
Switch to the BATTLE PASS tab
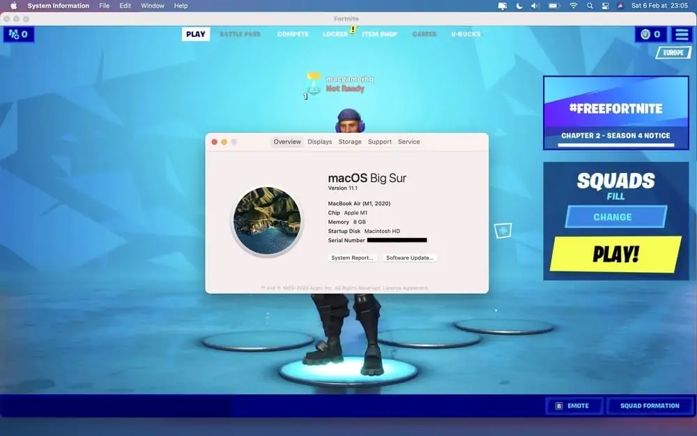point(240,34)
